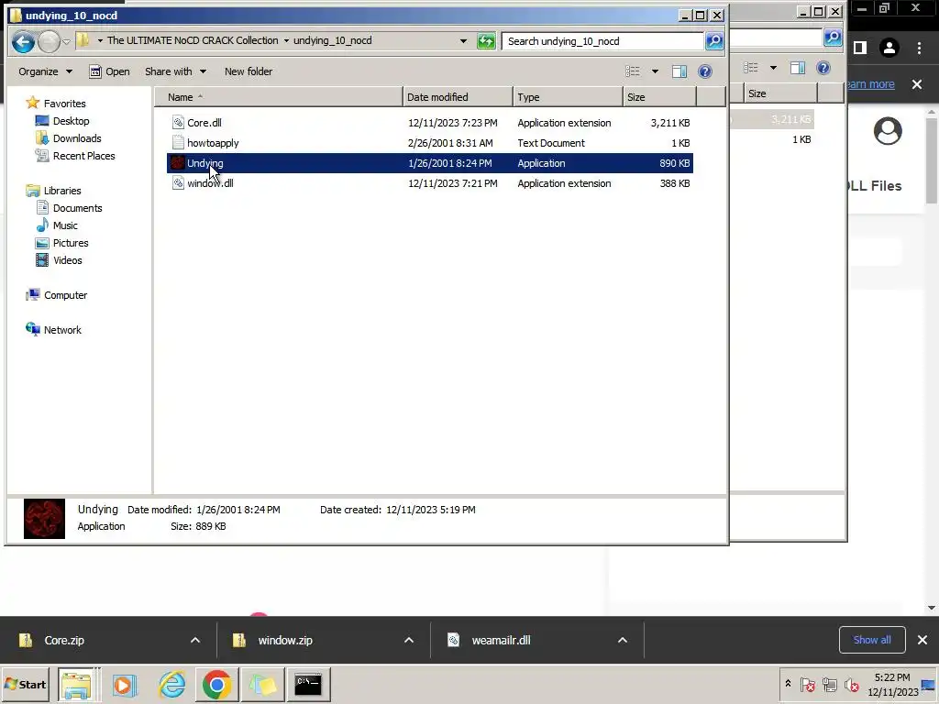The width and height of the screenshot is (939, 704).
Task: Open weamailr.dll download options arrow
Action: pyautogui.click(x=623, y=640)
